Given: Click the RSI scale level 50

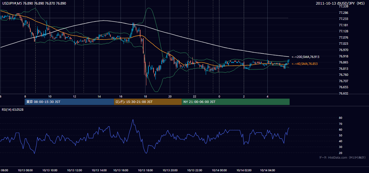Looking at the screenshot, I should pos(340,135).
